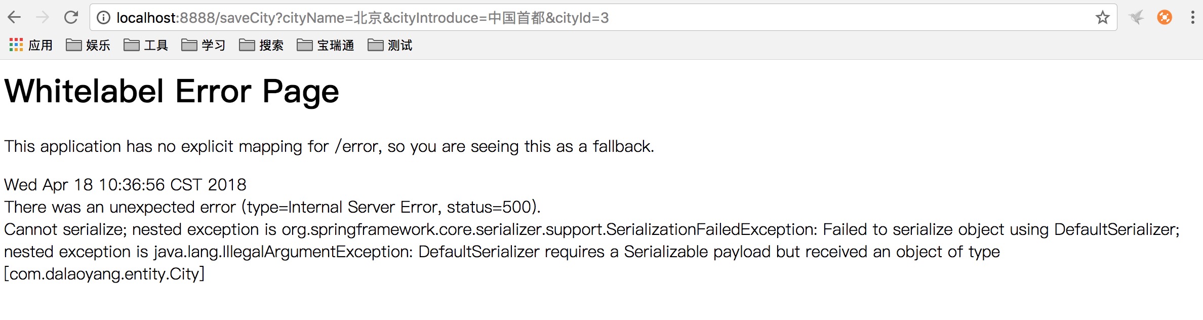
Task: Click the Whitelabel Error Page heading
Action: click(172, 92)
